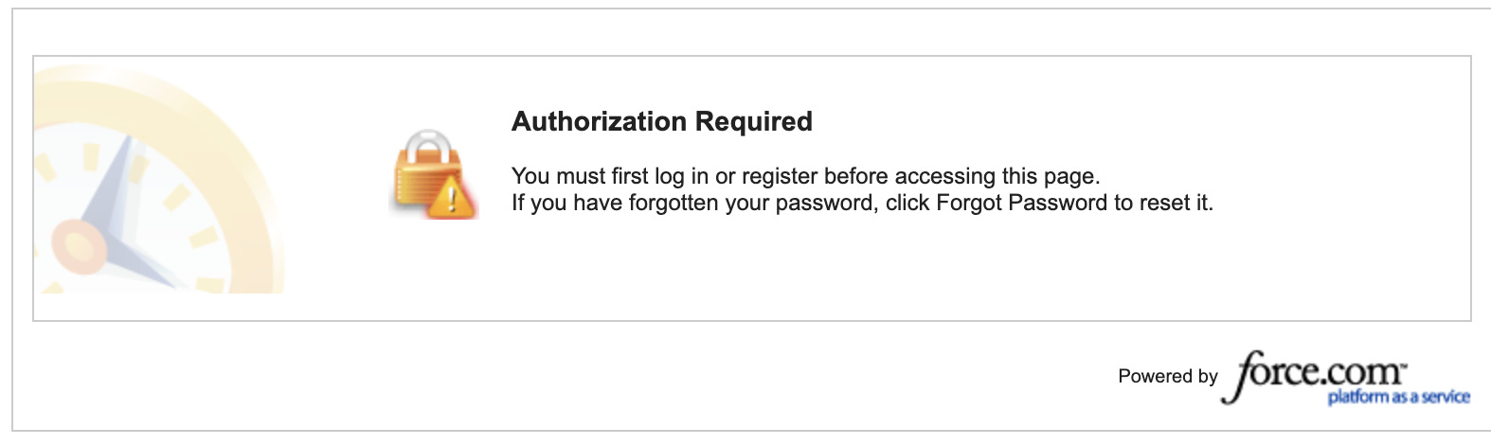This screenshot has width=1491, height=445.
Task: Click the word "Authorization" in the heading
Action: point(599,121)
